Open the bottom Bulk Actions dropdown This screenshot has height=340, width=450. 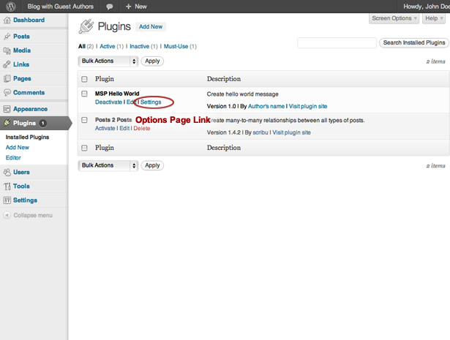pyautogui.click(x=108, y=165)
